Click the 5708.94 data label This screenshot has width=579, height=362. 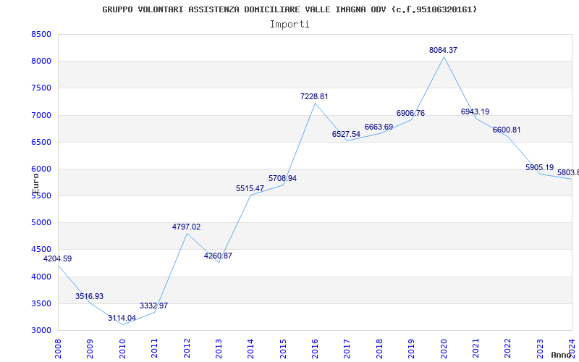tap(282, 178)
